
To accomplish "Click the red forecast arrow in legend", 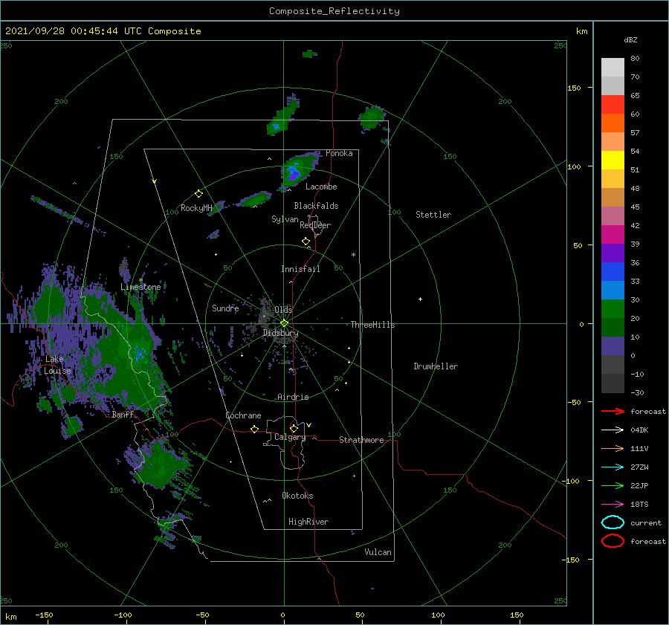I will [x=613, y=411].
